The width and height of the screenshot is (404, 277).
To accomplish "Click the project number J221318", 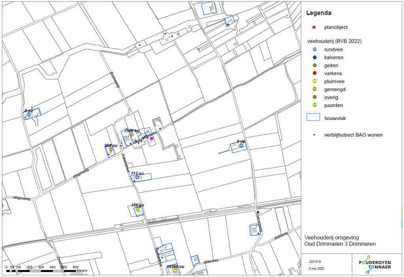I will (315, 262).
